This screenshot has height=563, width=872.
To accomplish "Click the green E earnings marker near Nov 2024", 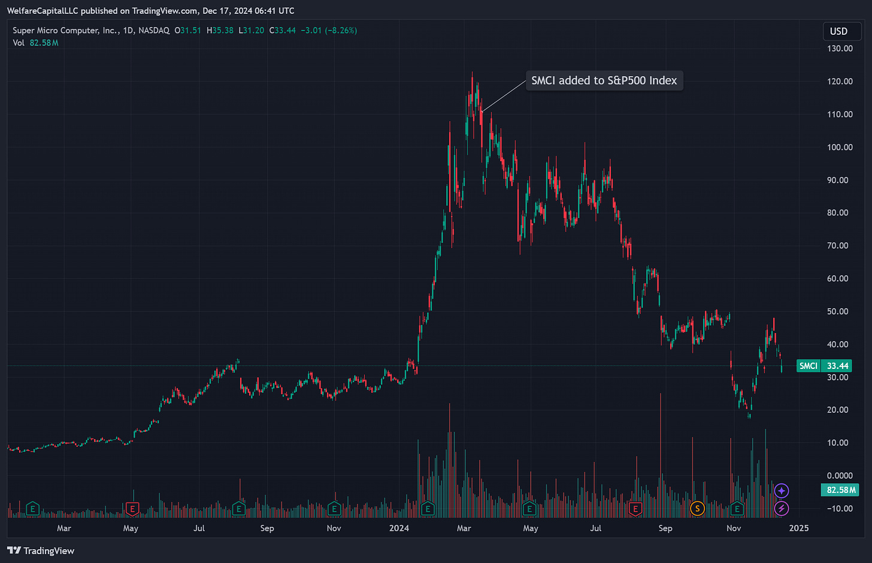I will coord(737,509).
